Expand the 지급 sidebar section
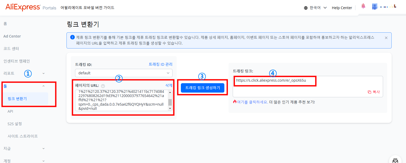 (44, 148)
